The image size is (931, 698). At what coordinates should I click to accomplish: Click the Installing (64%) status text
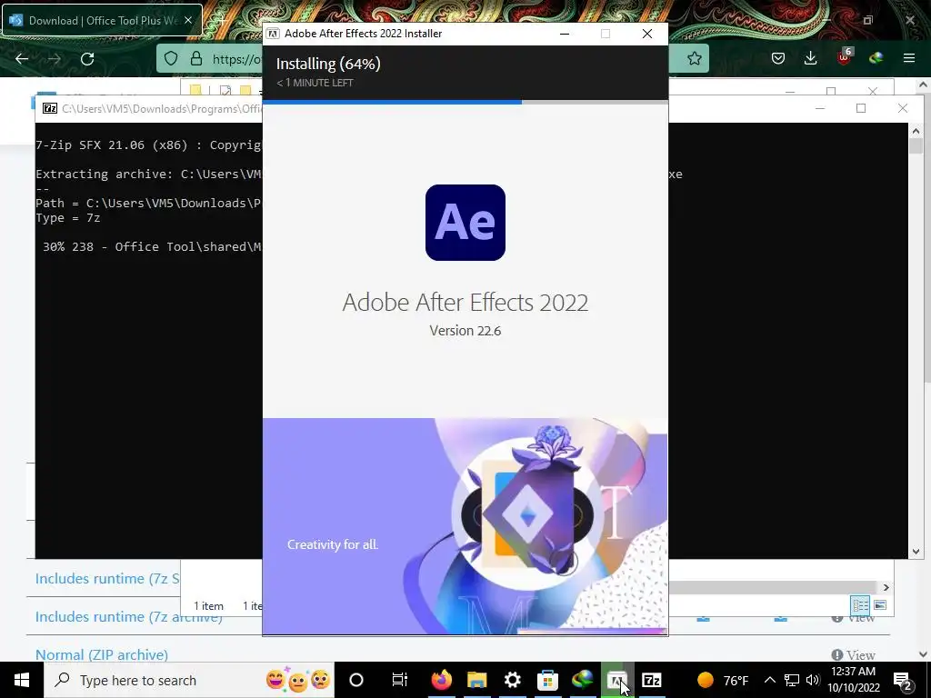(x=328, y=64)
